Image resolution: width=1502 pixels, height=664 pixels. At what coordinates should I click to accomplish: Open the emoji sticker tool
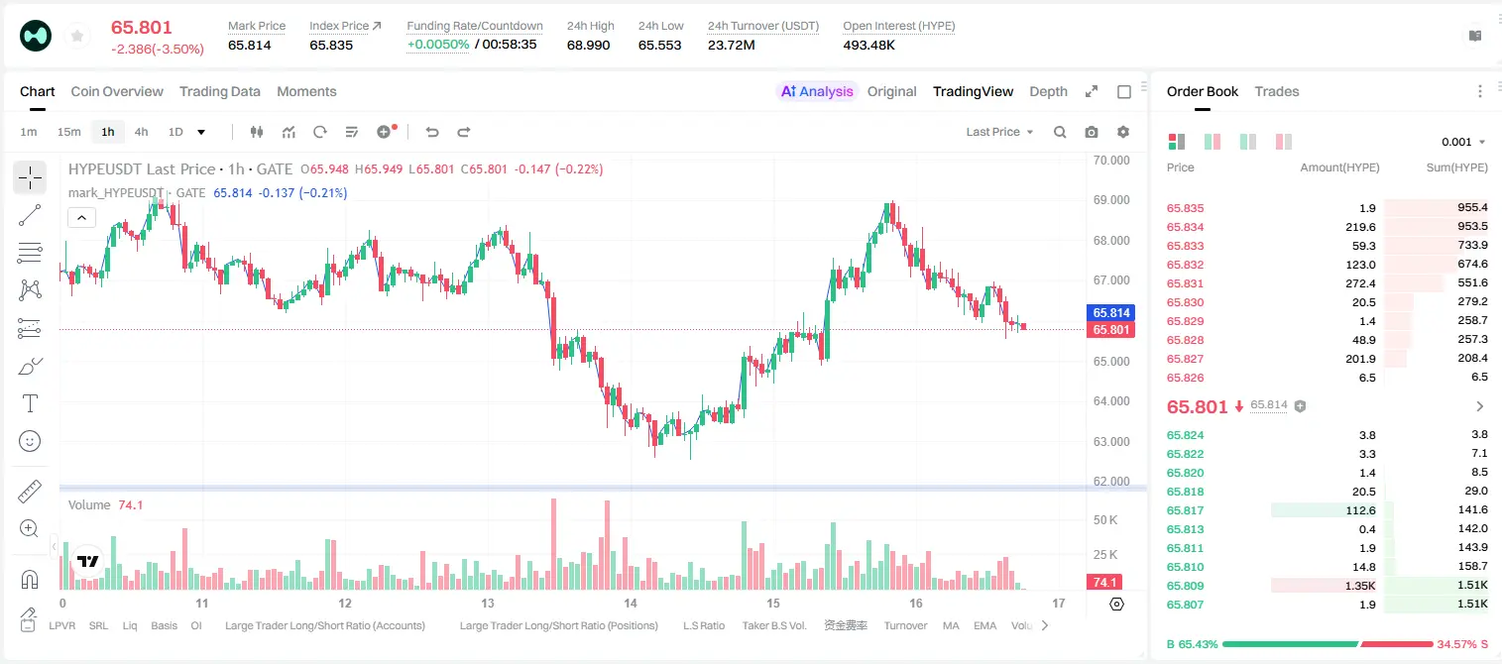(30, 441)
